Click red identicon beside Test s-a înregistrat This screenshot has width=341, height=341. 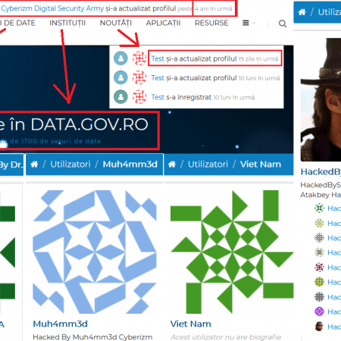point(139,97)
